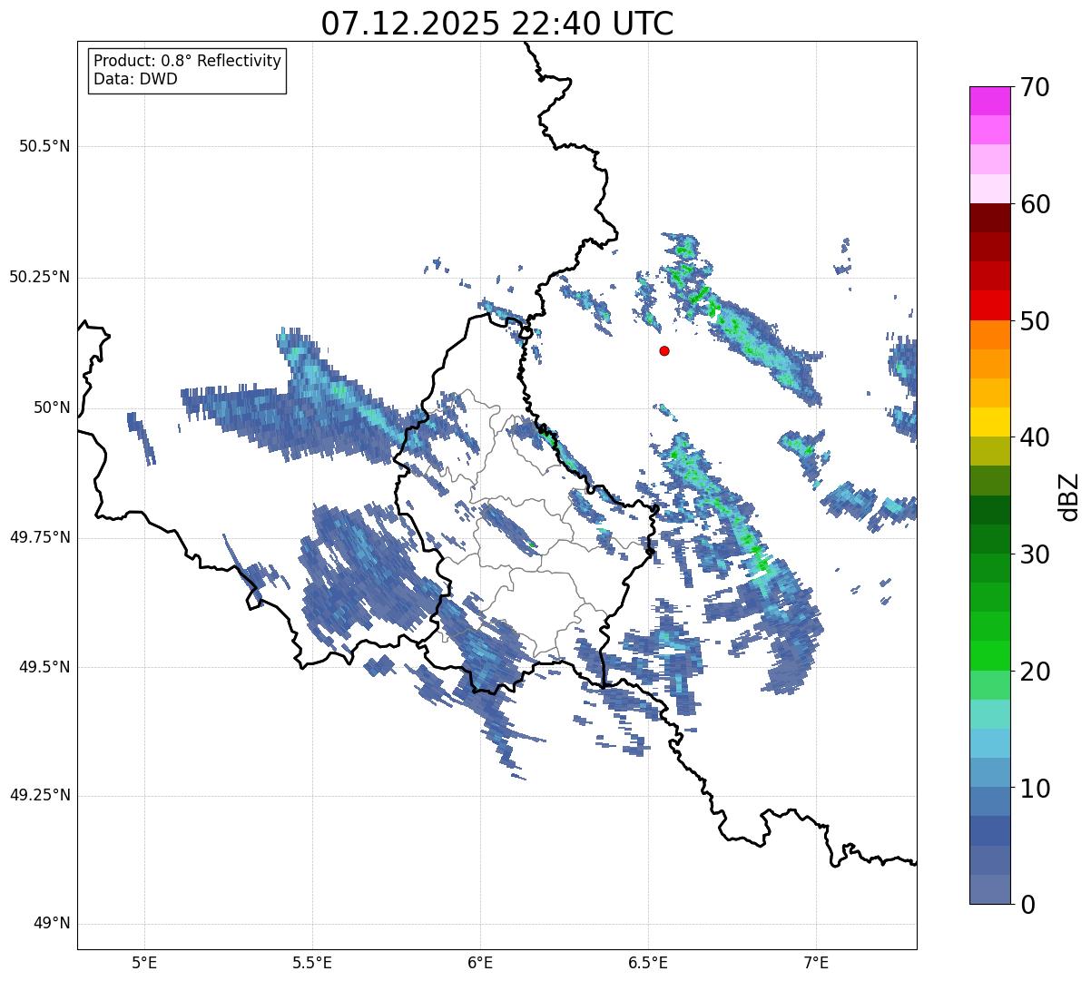Click the 6.5°E longitude tick label
1091x981 pixels.
pyautogui.click(x=648, y=962)
